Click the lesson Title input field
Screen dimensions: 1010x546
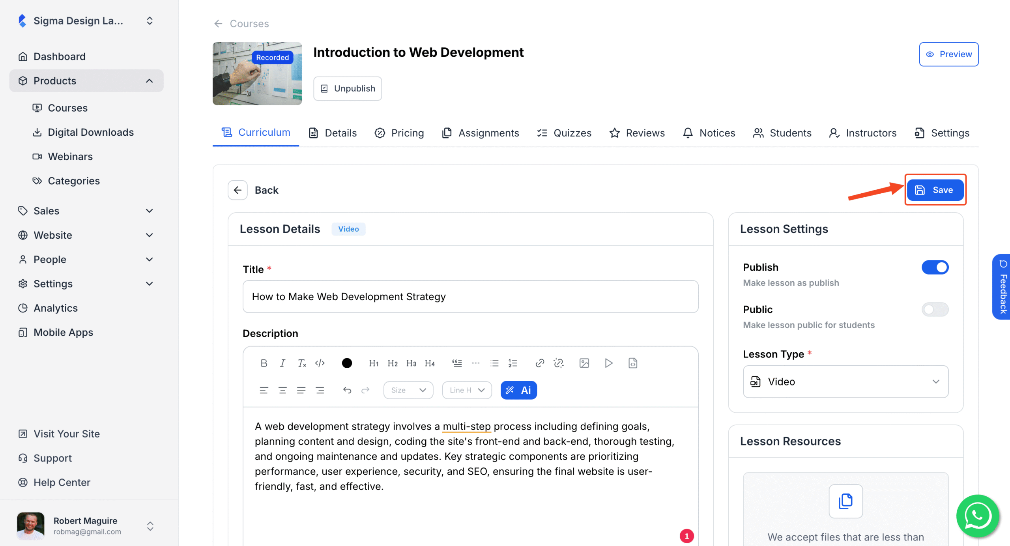[469, 296]
